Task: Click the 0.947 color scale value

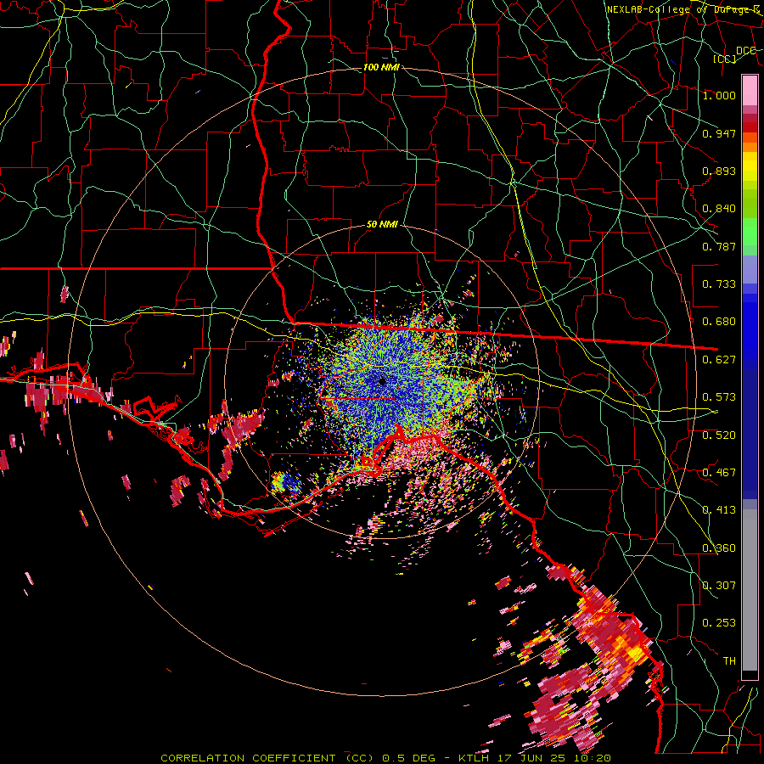Action: [x=719, y=133]
